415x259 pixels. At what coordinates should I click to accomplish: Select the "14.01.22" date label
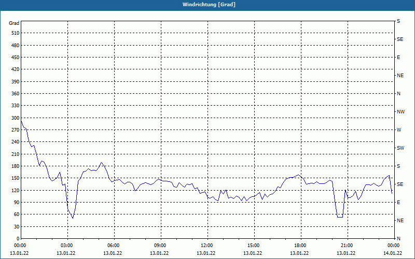pyautogui.click(x=393, y=253)
